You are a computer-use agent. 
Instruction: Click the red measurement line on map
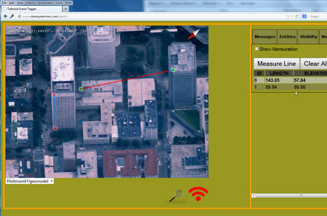point(127,79)
